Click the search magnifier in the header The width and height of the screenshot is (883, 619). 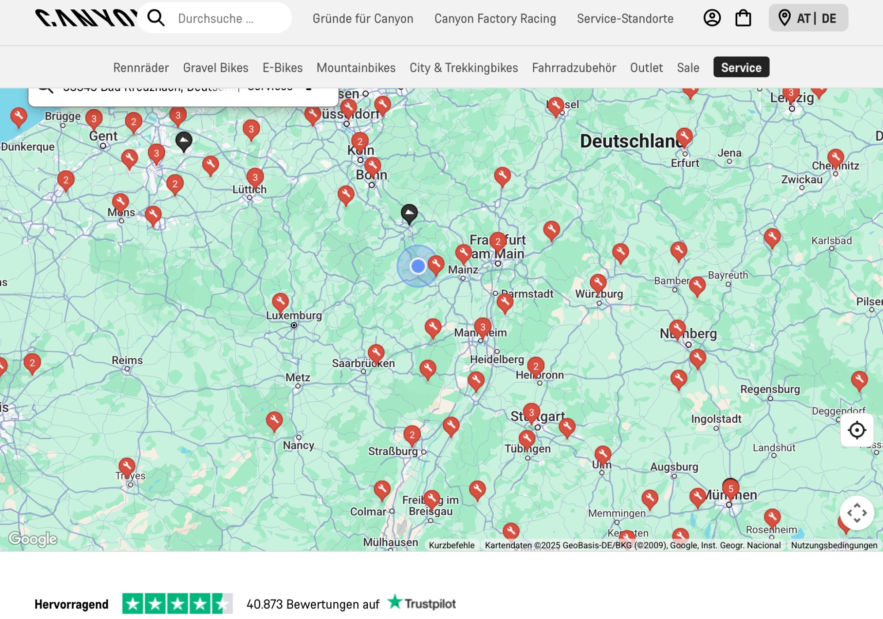tap(156, 18)
